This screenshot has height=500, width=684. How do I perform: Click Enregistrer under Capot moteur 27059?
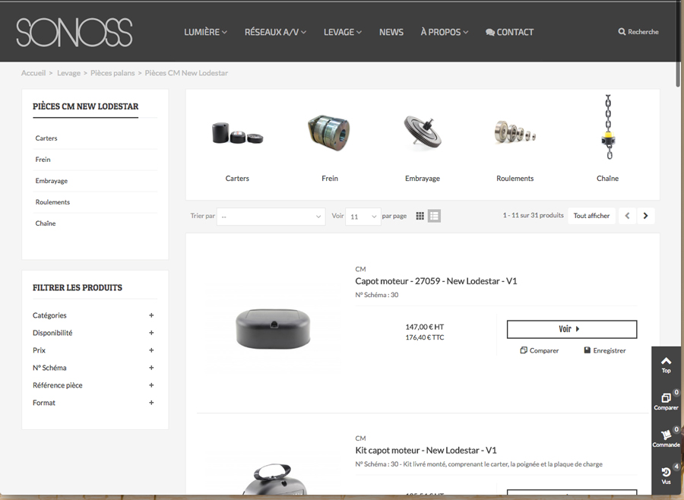[605, 350]
